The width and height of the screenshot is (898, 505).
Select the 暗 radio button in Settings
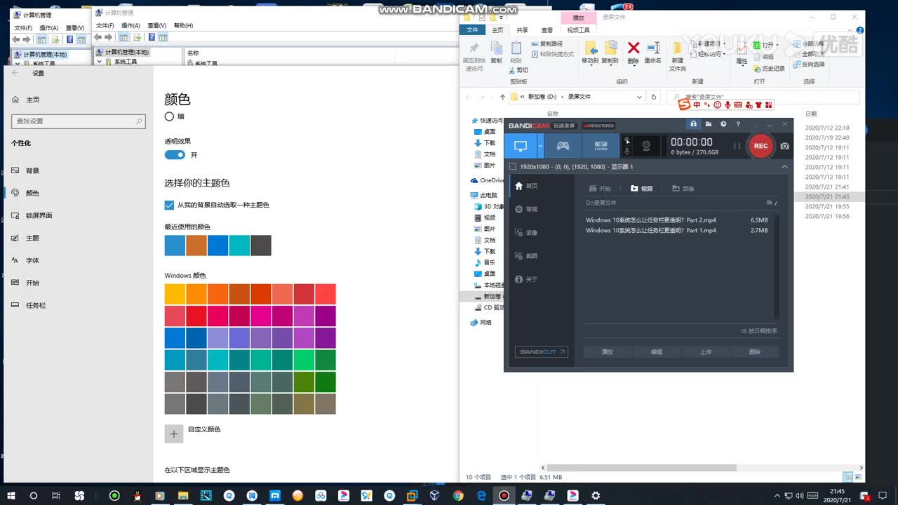click(x=169, y=116)
